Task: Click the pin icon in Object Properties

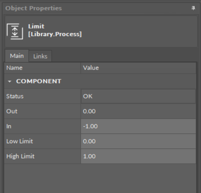Action: pyautogui.click(x=193, y=8)
